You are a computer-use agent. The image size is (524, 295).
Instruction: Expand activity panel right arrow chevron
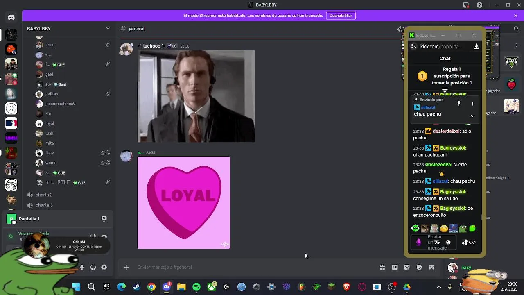[x=517, y=45]
